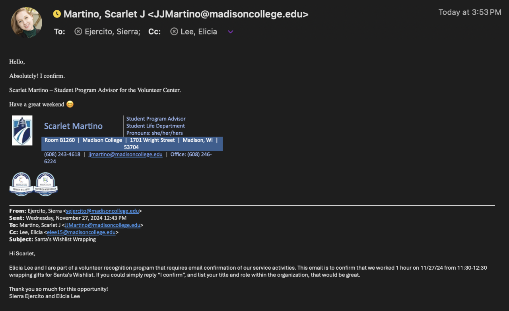The height and width of the screenshot is (311, 509).
Task: Click JJMartino@madisoncollege.edu link in quoted To line
Action: pos(102,225)
